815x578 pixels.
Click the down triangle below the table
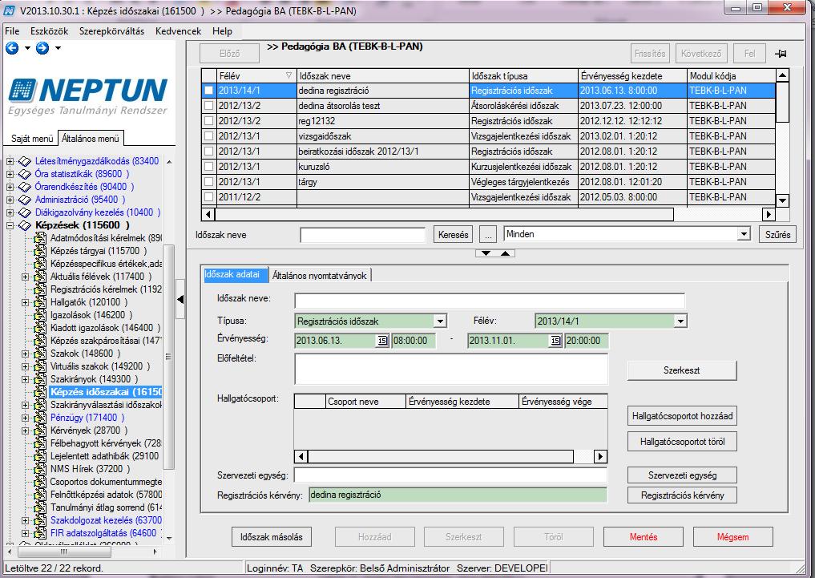pyautogui.click(x=486, y=253)
